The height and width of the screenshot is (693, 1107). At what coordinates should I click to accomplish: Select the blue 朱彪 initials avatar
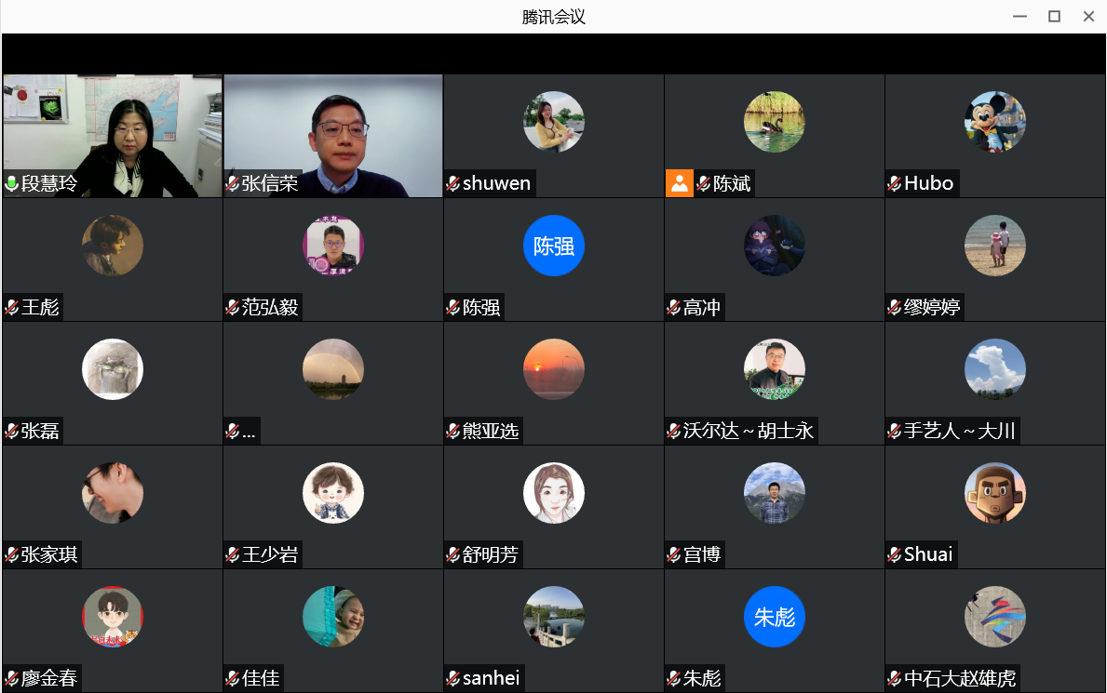[775, 617]
